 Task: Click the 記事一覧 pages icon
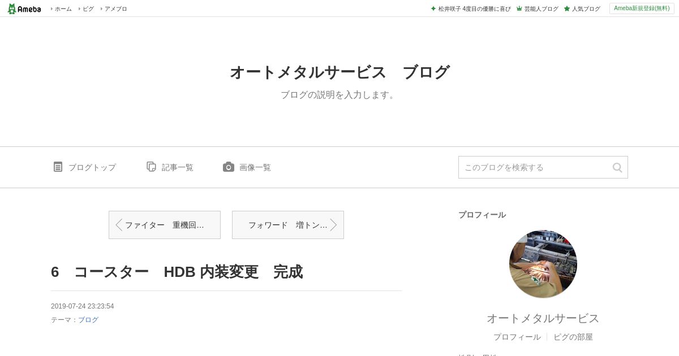[x=151, y=167]
